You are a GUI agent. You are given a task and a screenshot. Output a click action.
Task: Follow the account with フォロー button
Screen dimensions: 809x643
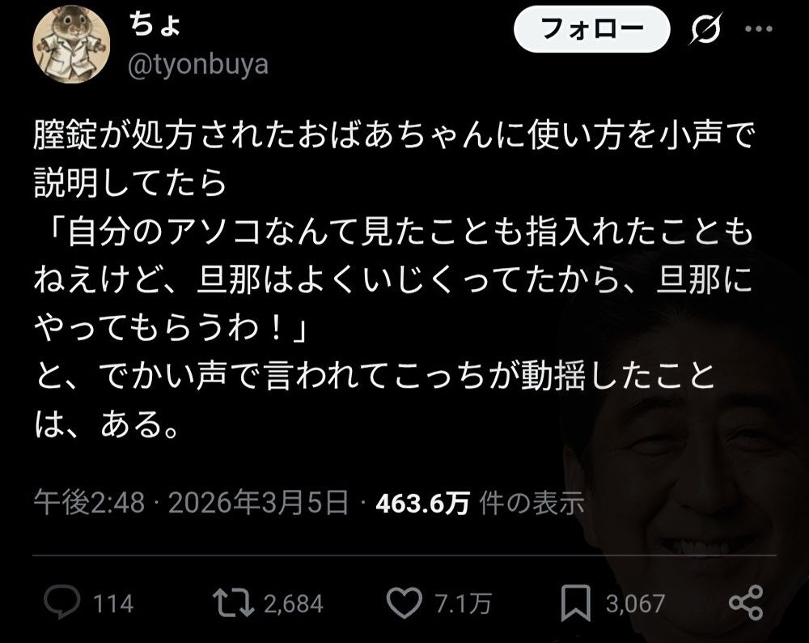point(592,29)
